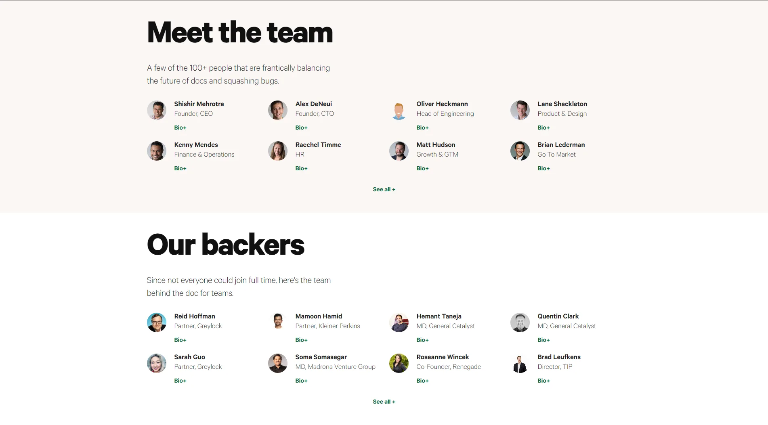Click Brad Leufkens' profile photo
Screen dimensions: 768x425
(x=520, y=363)
